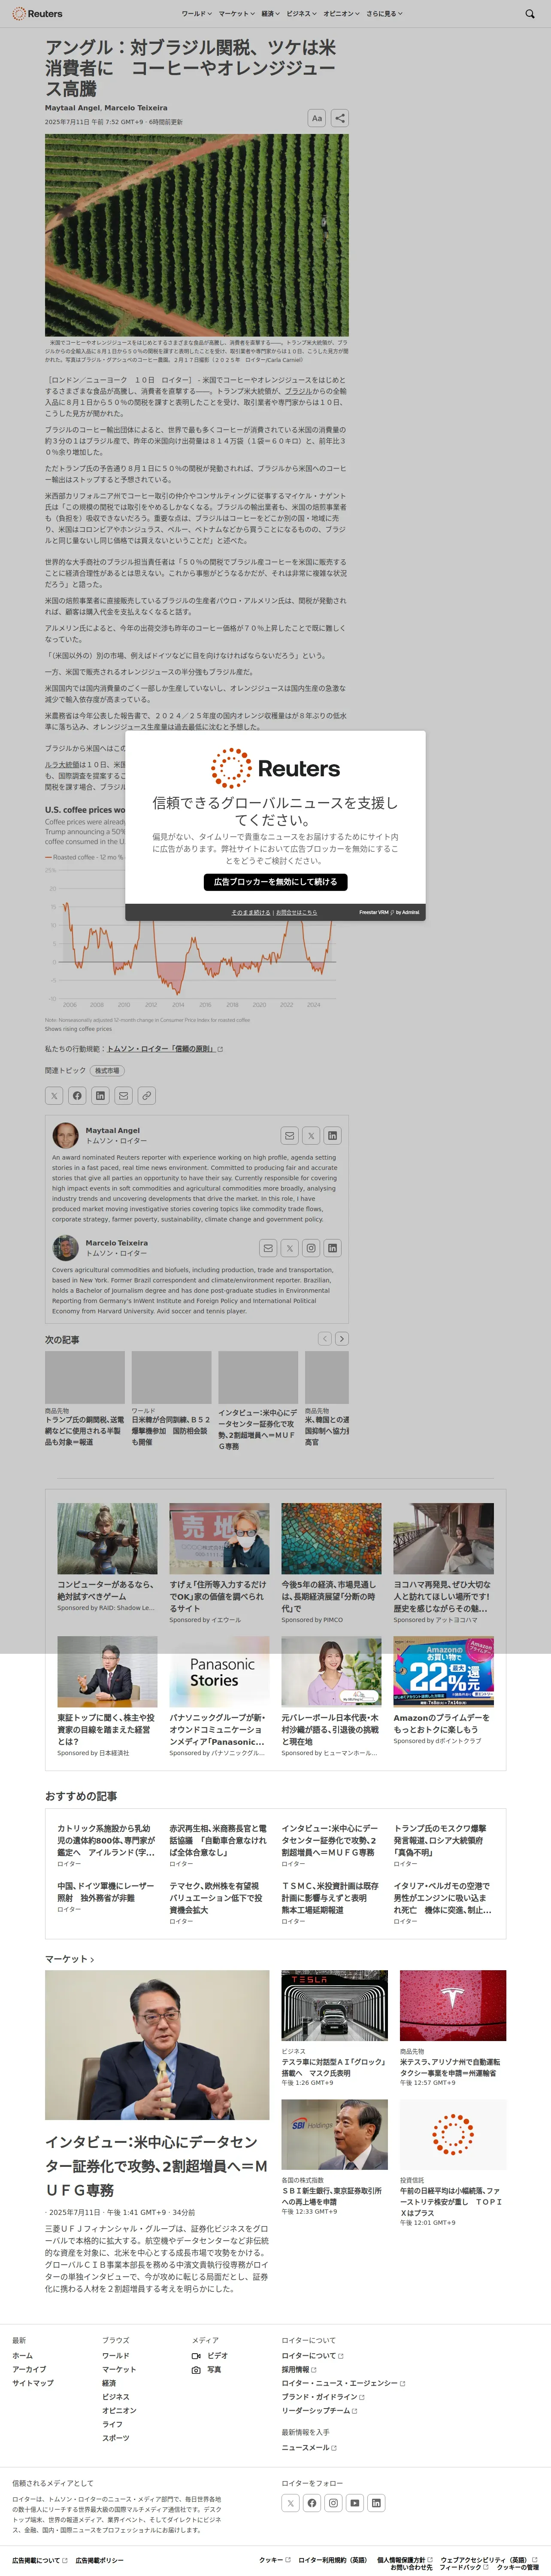551x2576 pixels.
Task: Click 広告ブロッカーを無効にして続ける button
Action: [275, 882]
